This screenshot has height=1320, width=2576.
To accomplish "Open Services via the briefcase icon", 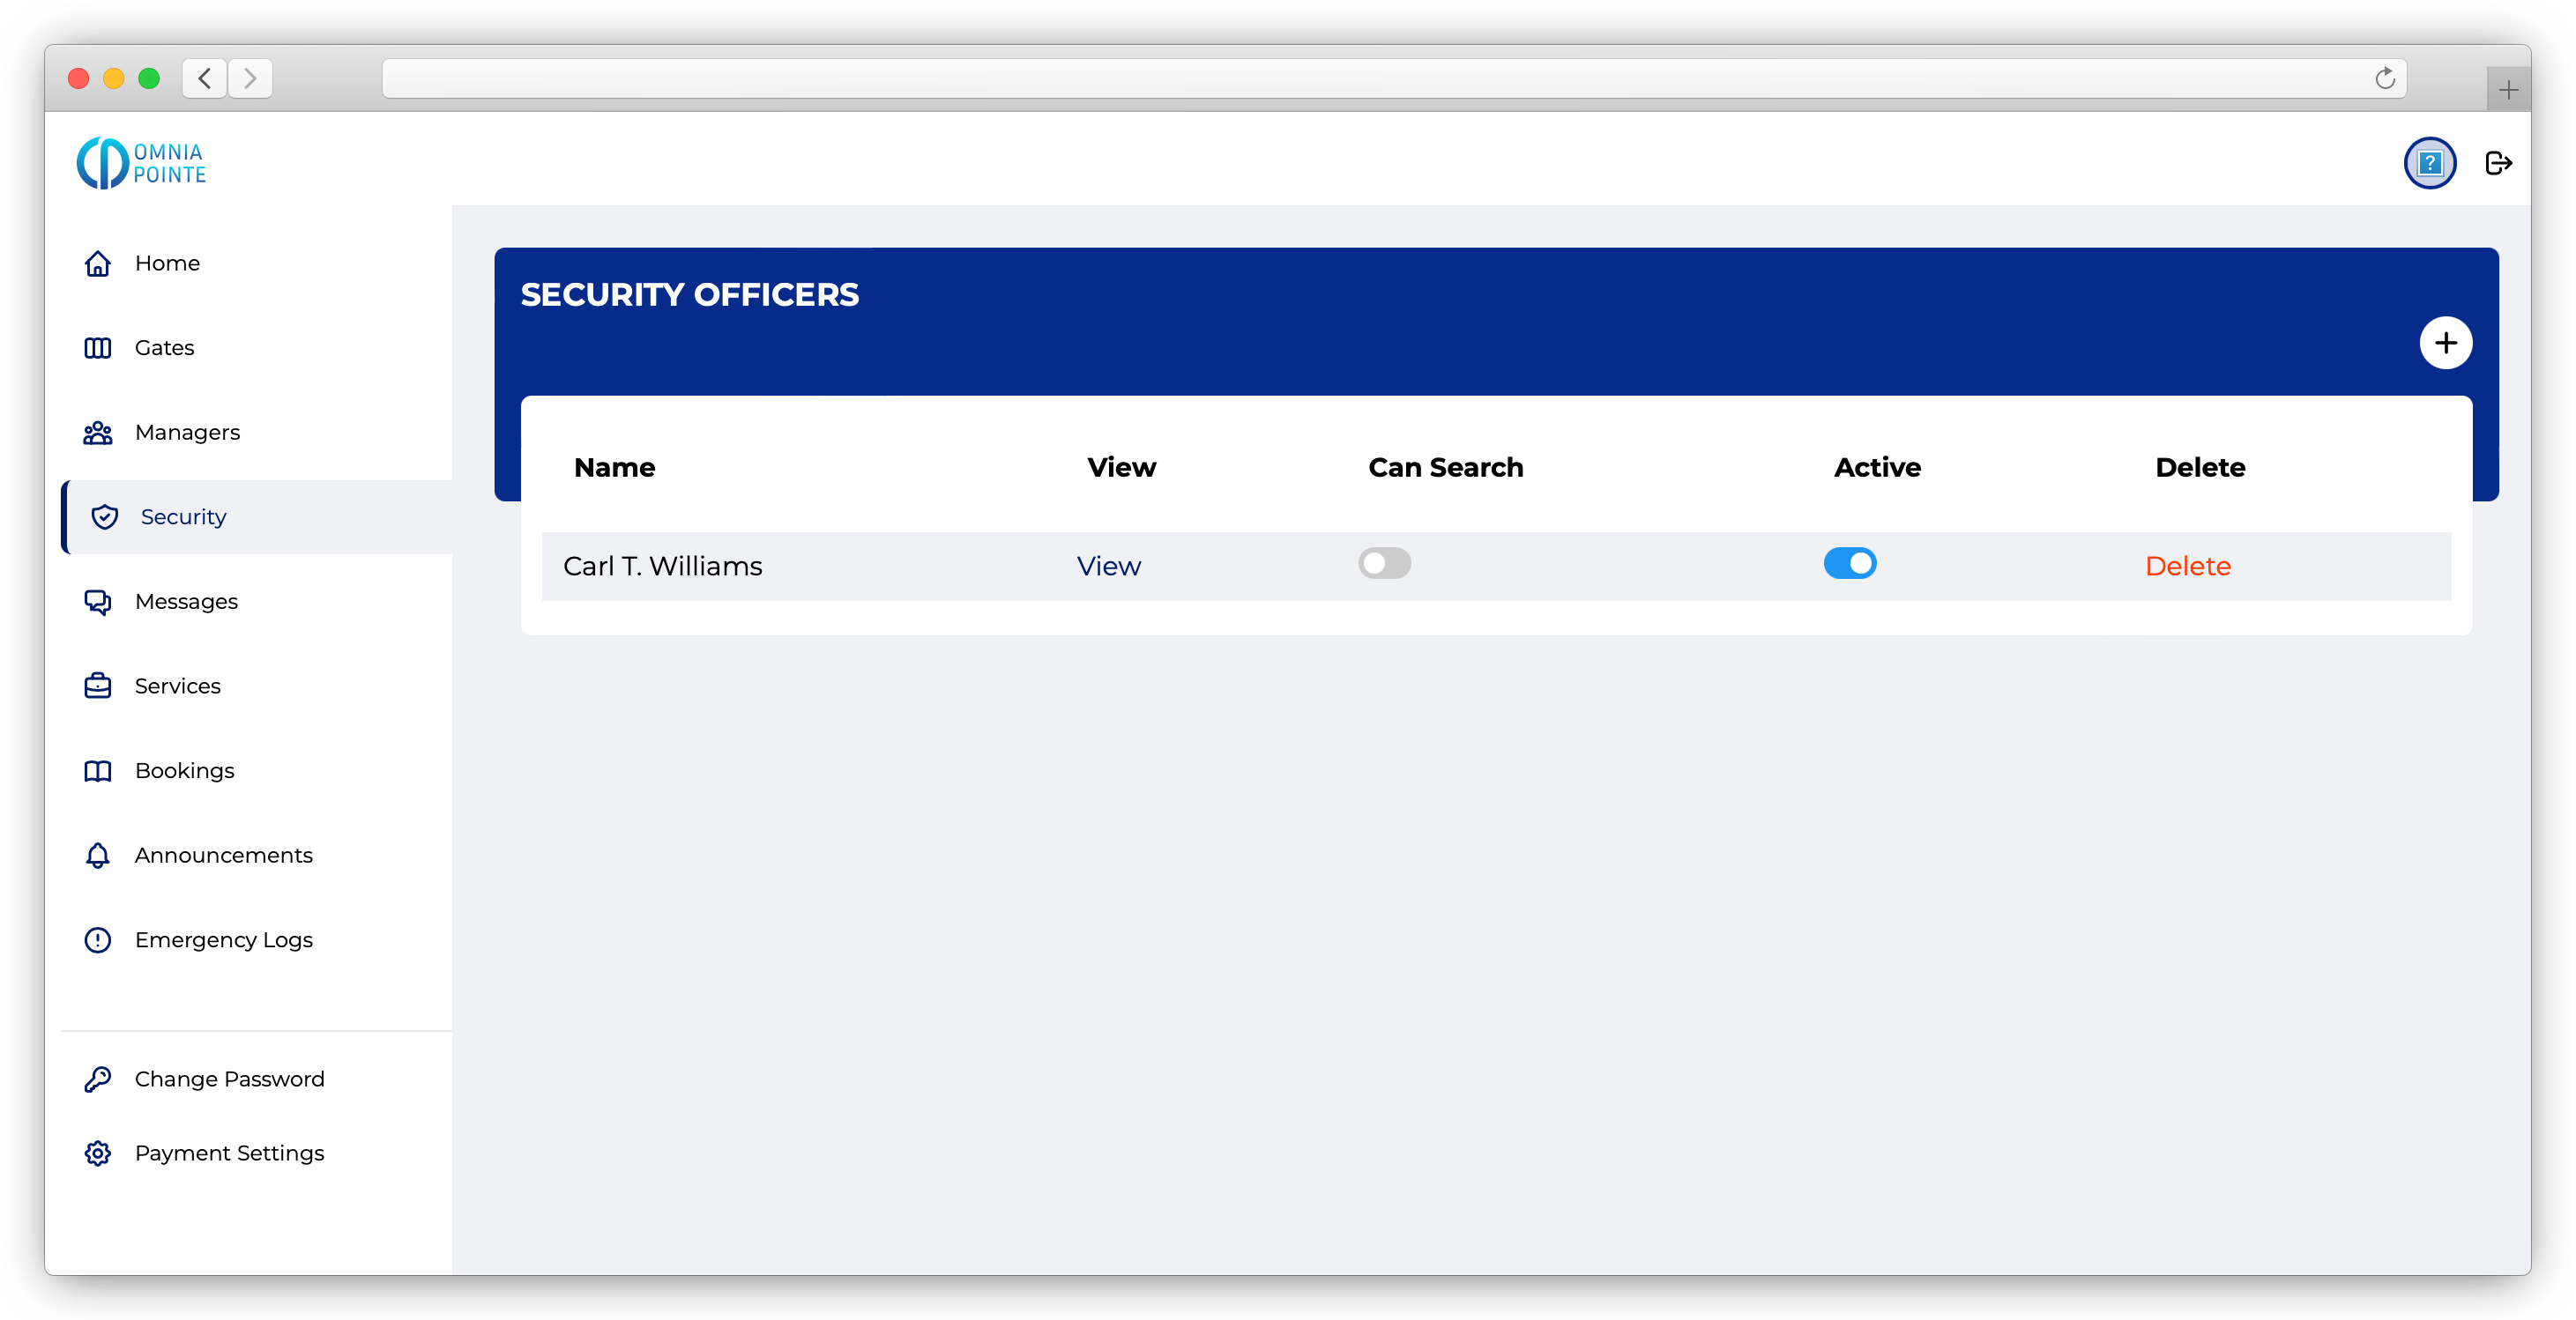I will click(x=97, y=686).
